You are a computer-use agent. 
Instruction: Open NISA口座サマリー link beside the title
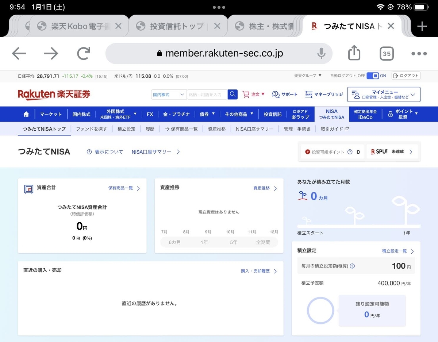(x=156, y=152)
